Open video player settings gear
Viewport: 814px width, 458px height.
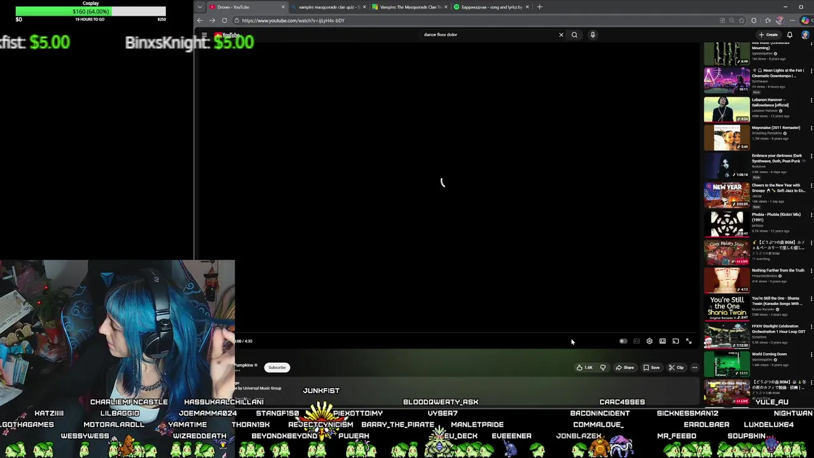coord(649,342)
